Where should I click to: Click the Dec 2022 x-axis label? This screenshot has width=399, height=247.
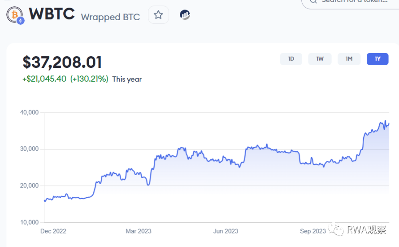coord(53,231)
